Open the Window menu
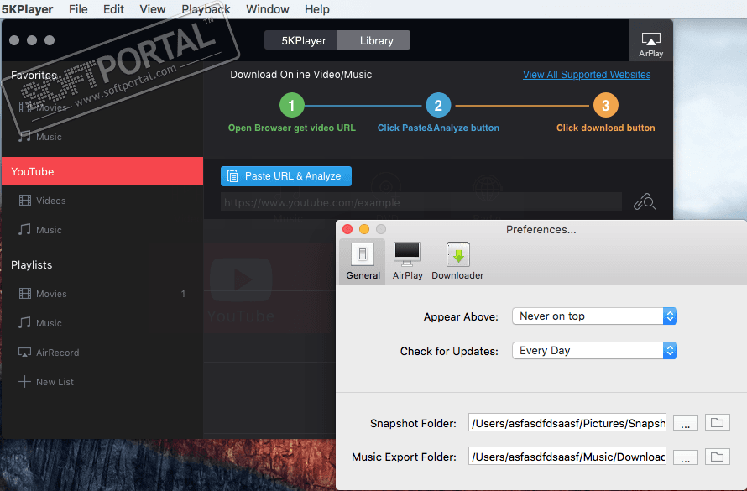The height and width of the screenshot is (491, 747). click(267, 9)
